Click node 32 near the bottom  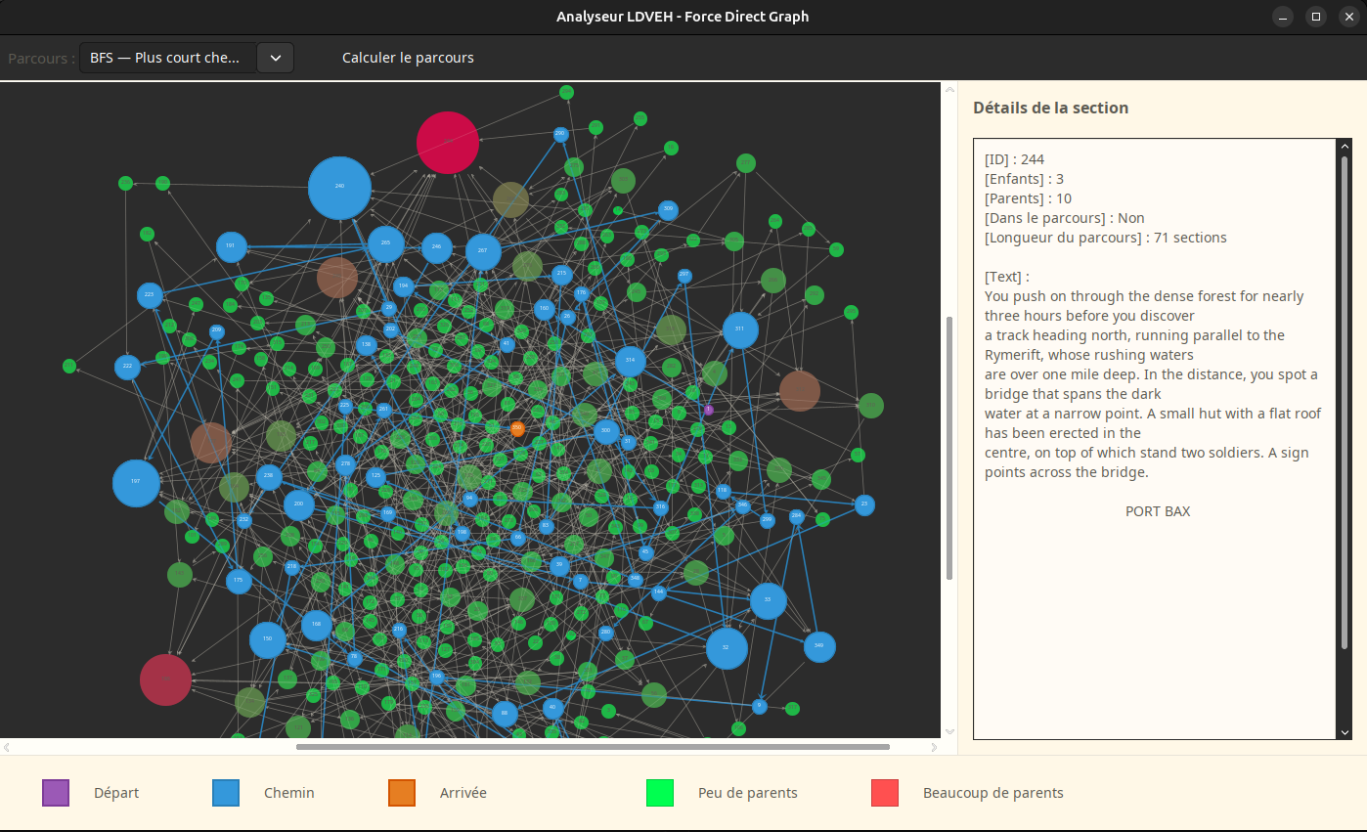[x=728, y=647]
